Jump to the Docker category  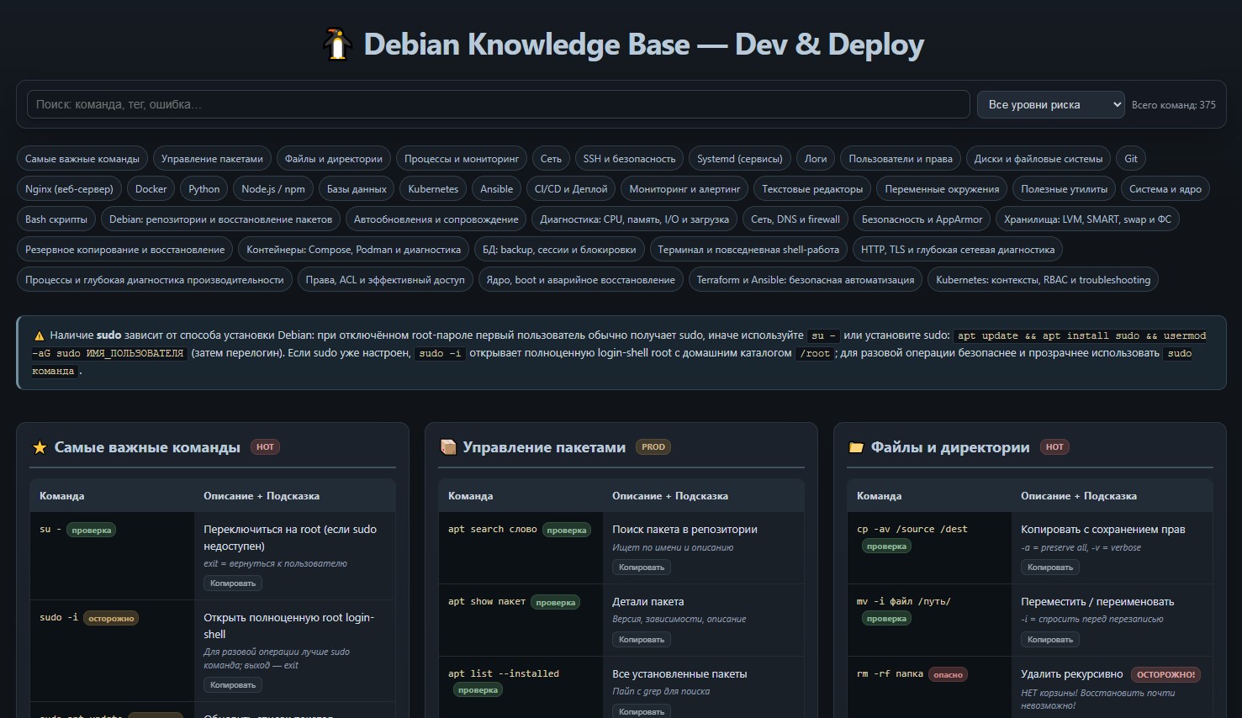pos(151,189)
